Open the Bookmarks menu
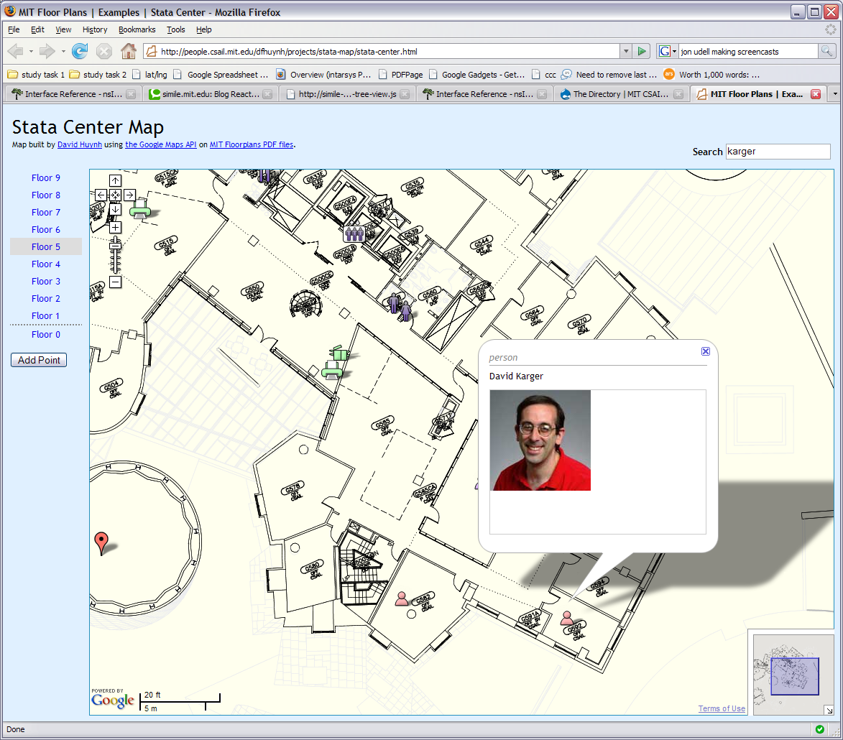Viewport: 843px width, 740px height. [x=137, y=29]
